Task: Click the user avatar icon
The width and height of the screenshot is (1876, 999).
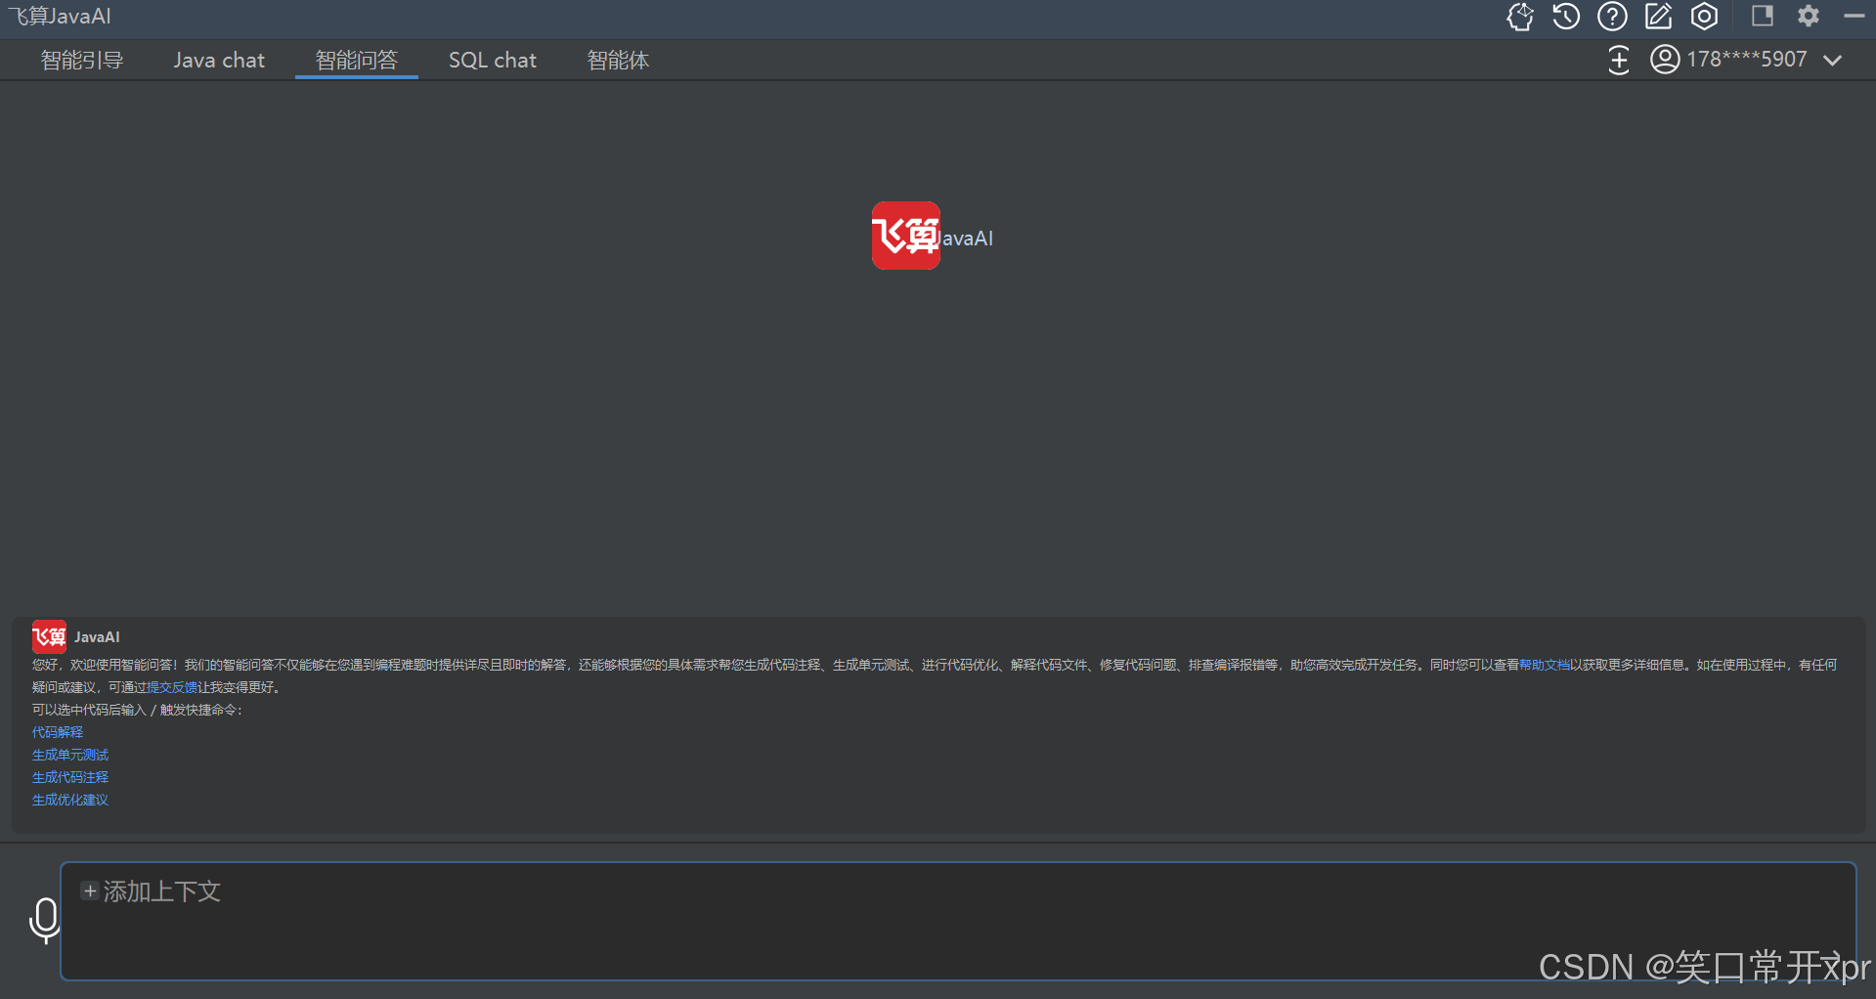Action: coord(1665,60)
